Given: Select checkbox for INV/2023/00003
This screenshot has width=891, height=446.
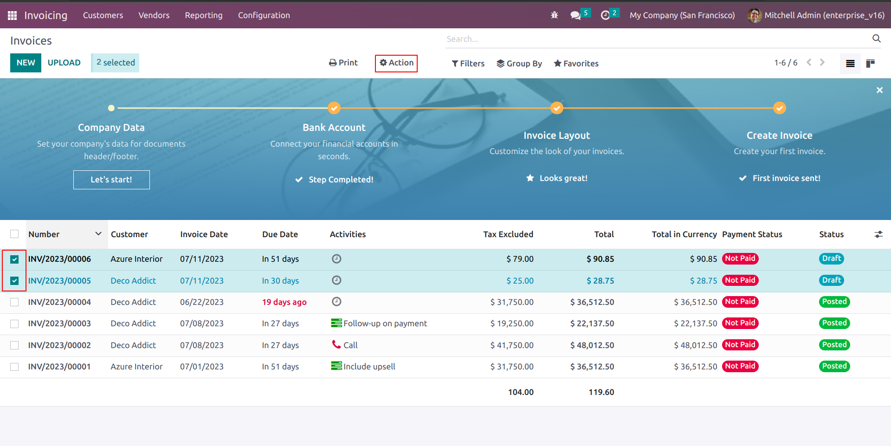Looking at the screenshot, I should click(14, 323).
